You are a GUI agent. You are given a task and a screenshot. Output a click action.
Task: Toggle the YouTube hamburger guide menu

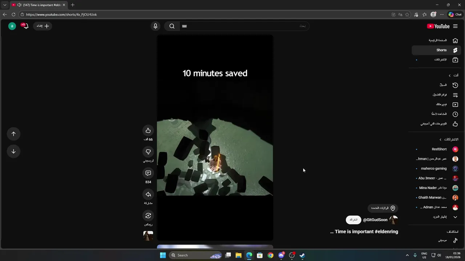click(x=455, y=26)
